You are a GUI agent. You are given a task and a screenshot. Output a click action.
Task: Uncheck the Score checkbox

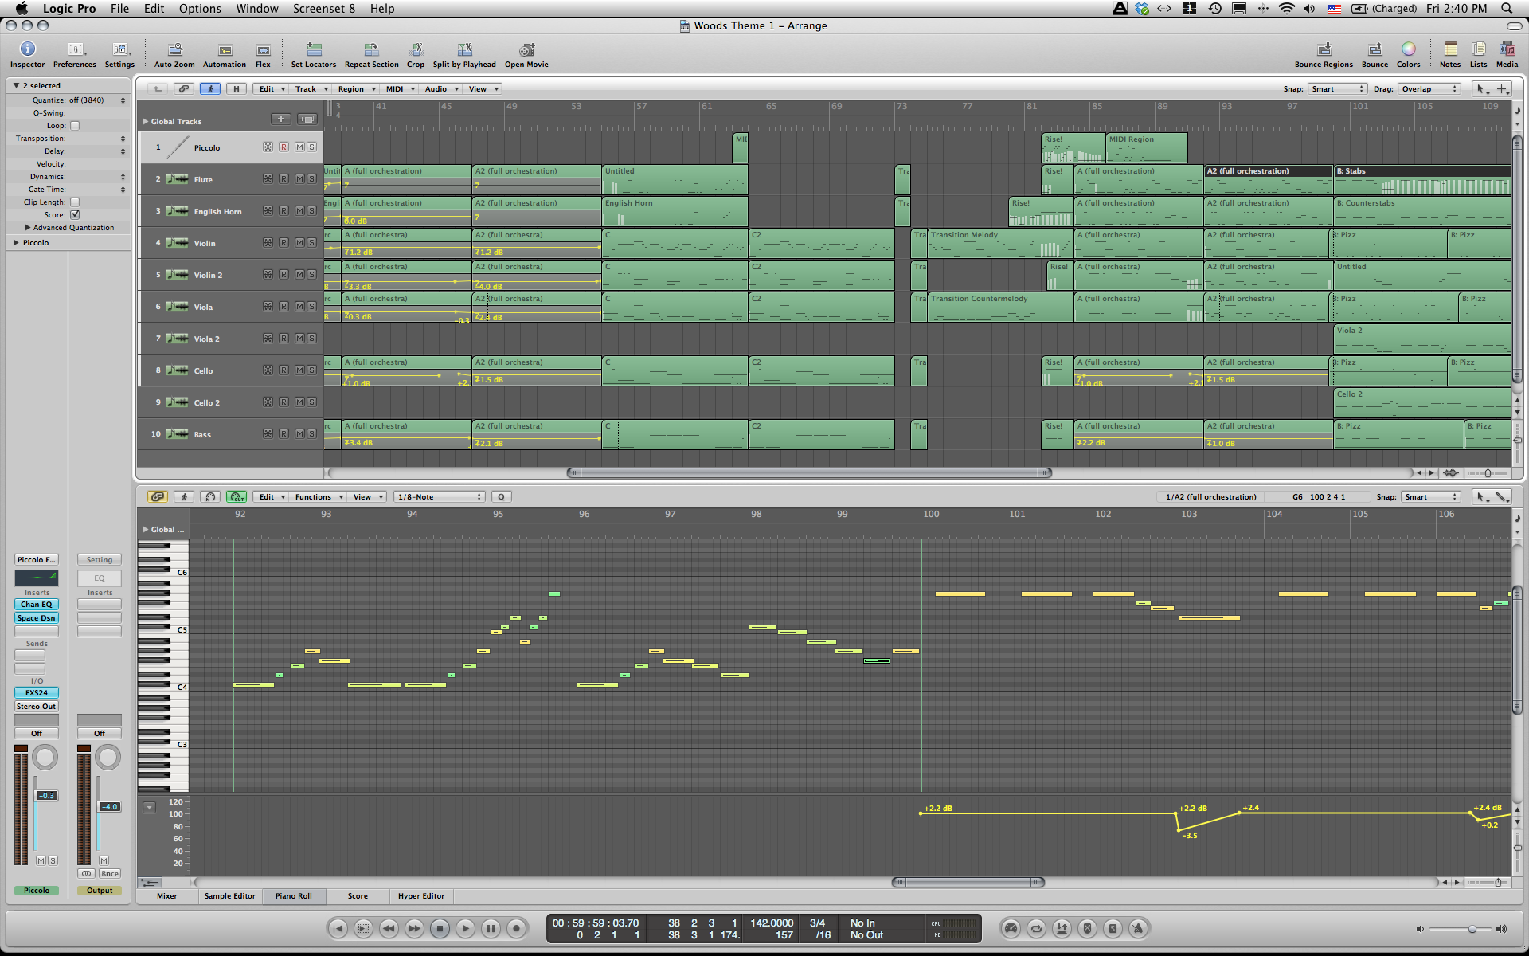pyautogui.click(x=75, y=215)
